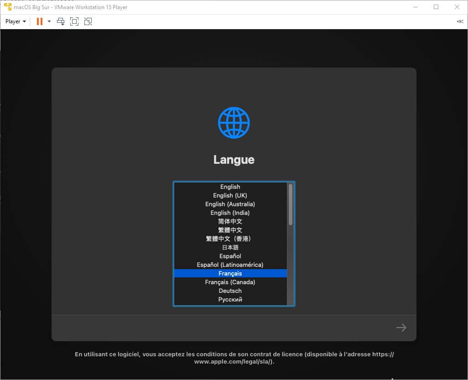Viewport: 468px width, 380px height.
Task: Toggle Unity mode icon
Action: [88, 21]
